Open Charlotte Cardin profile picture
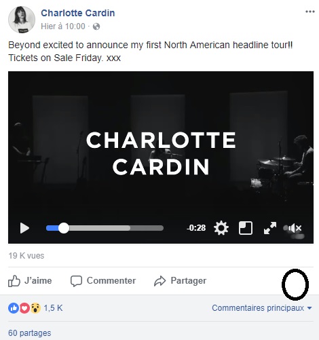The image size is (319, 340). [x=22, y=20]
